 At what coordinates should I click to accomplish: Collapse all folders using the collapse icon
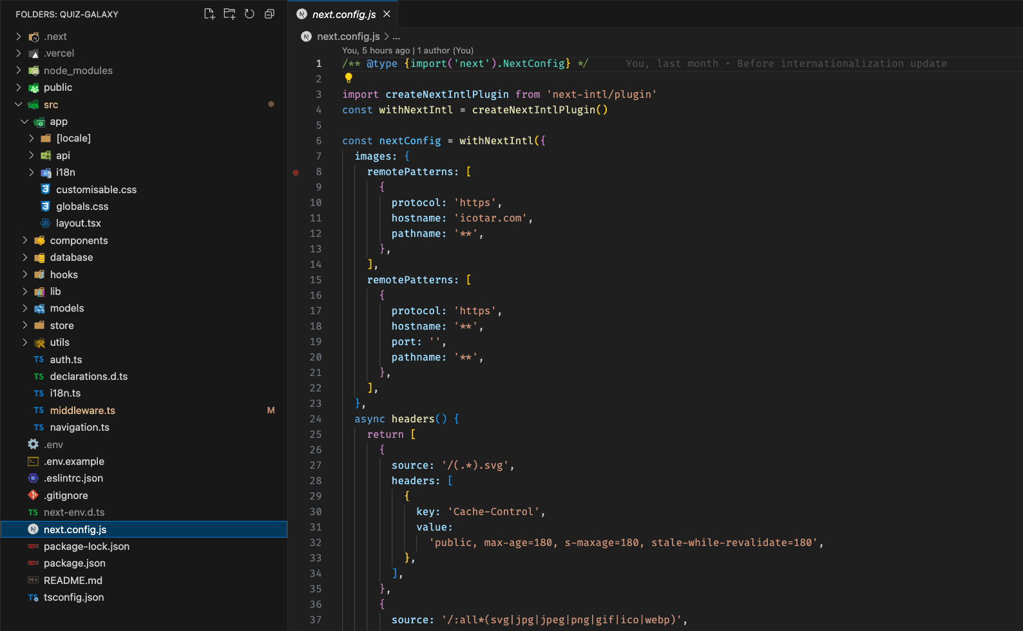coord(269,14)
